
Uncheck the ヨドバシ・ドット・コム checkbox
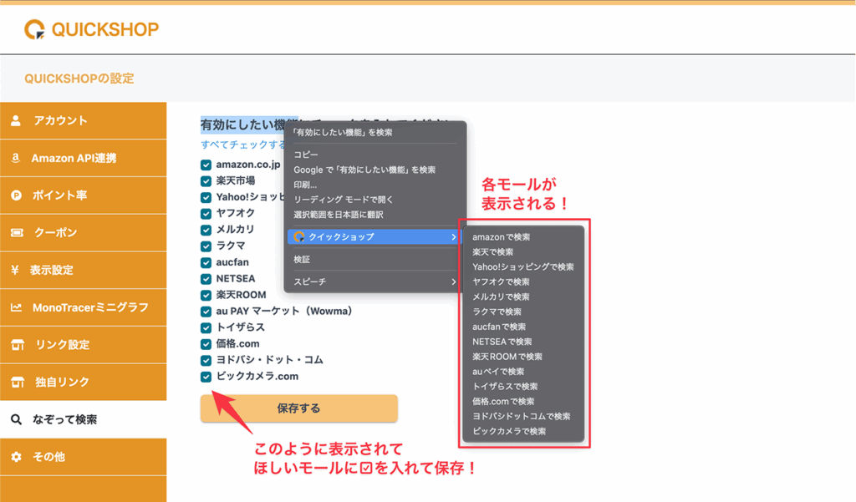(206, 360)
